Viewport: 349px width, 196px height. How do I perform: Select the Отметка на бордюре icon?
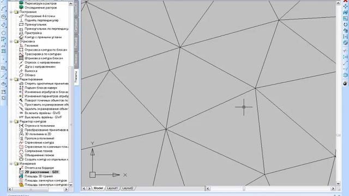point(21,168)
